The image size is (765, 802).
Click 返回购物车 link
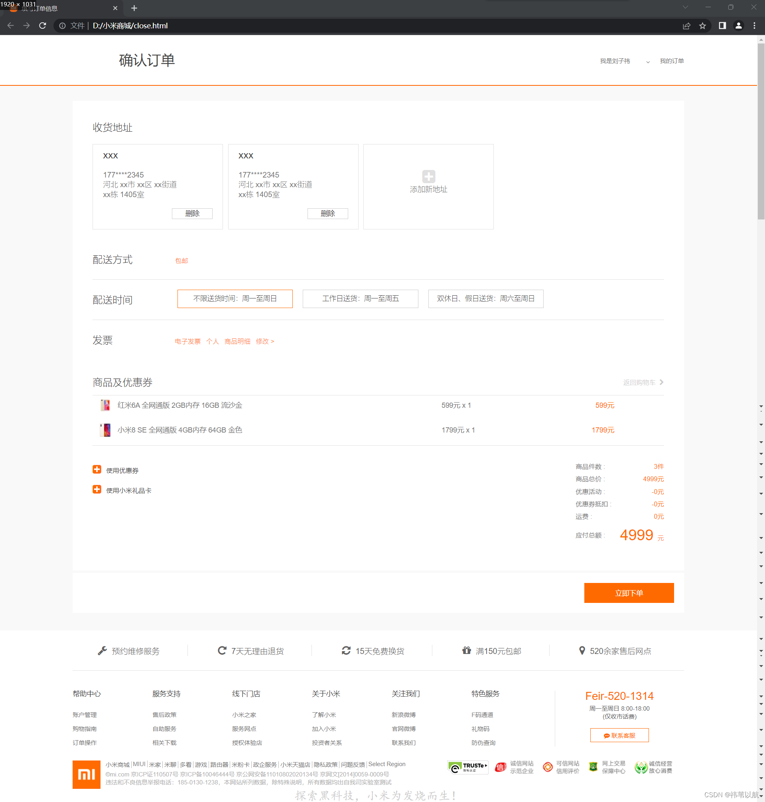pos(643,382)
